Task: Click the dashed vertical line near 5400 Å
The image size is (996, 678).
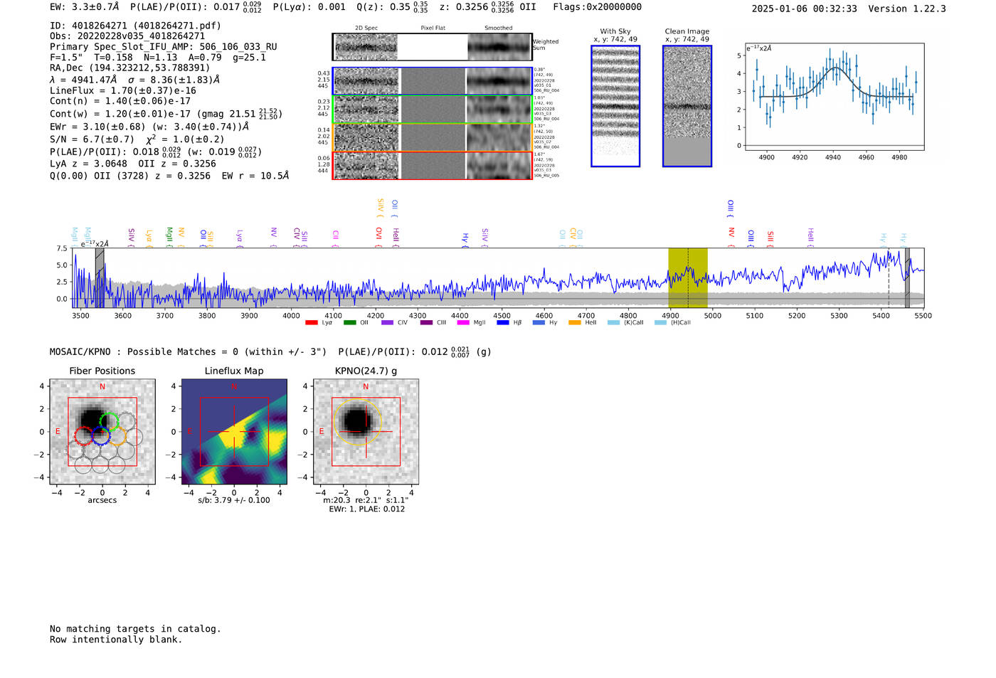Action: pyautogui.click(x=889, y=285)
